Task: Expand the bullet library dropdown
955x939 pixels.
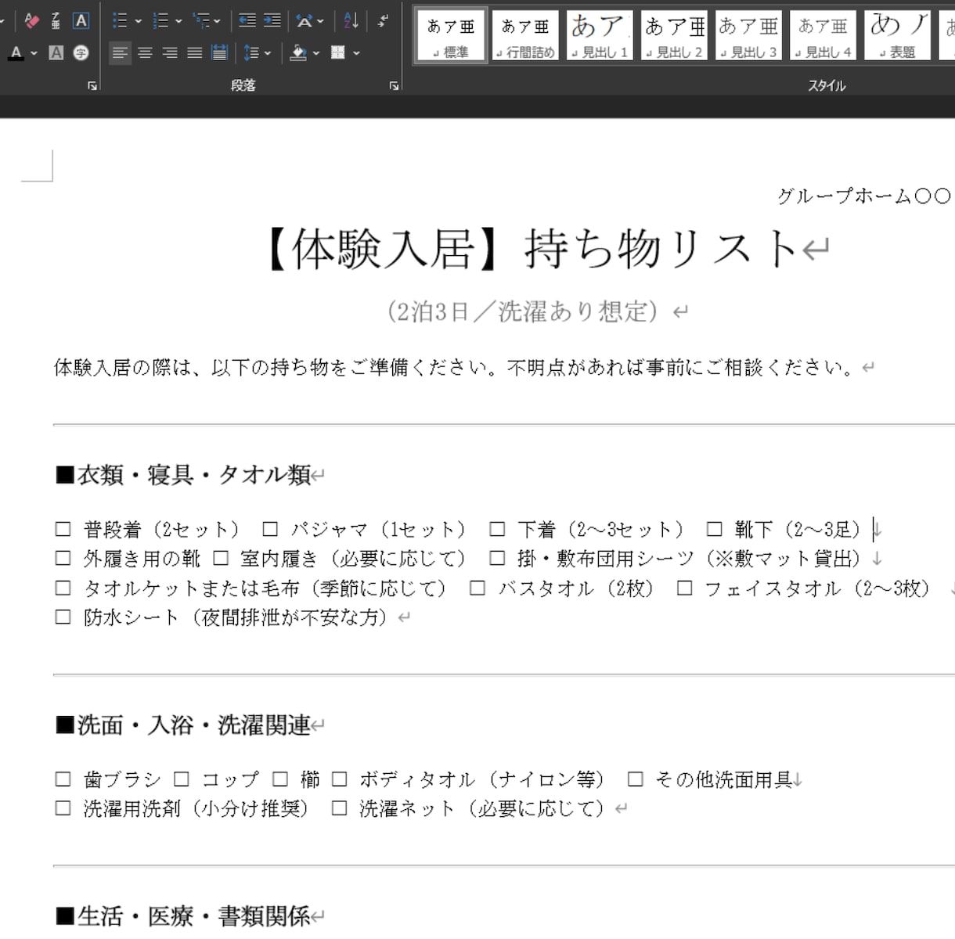Action: pos(139,21)
